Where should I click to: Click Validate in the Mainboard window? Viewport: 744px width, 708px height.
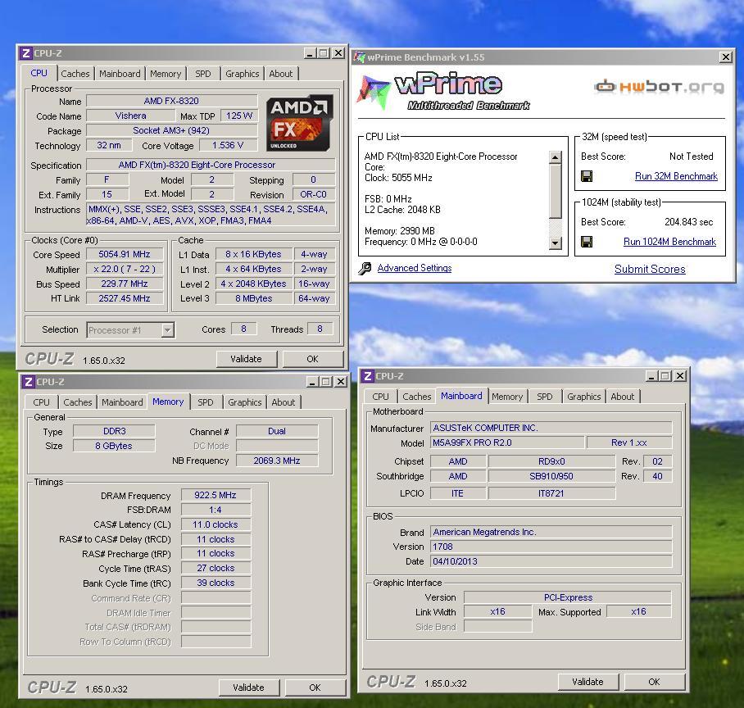pyautogui.click(x=587, y=682)
